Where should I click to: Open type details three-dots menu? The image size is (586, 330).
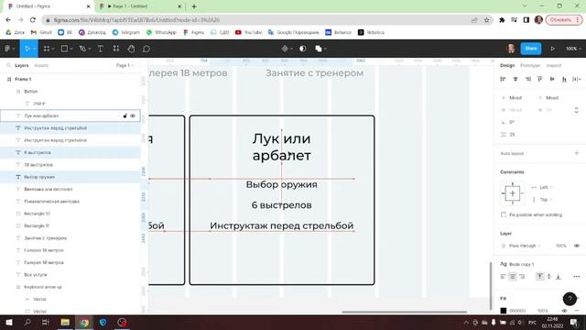(x=576, y=277)
